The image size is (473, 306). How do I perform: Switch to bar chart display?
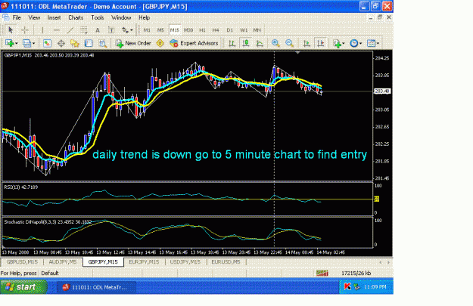pos(232,43)
